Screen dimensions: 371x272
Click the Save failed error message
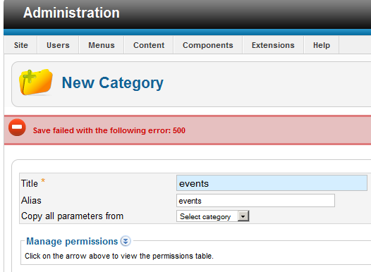(109, 130)
